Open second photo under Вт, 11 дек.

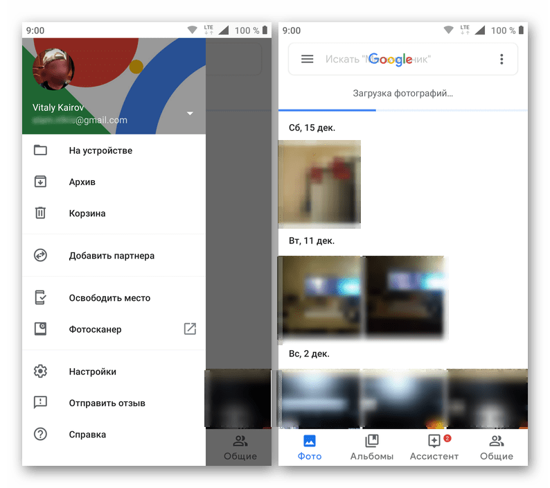coord(405,297)
